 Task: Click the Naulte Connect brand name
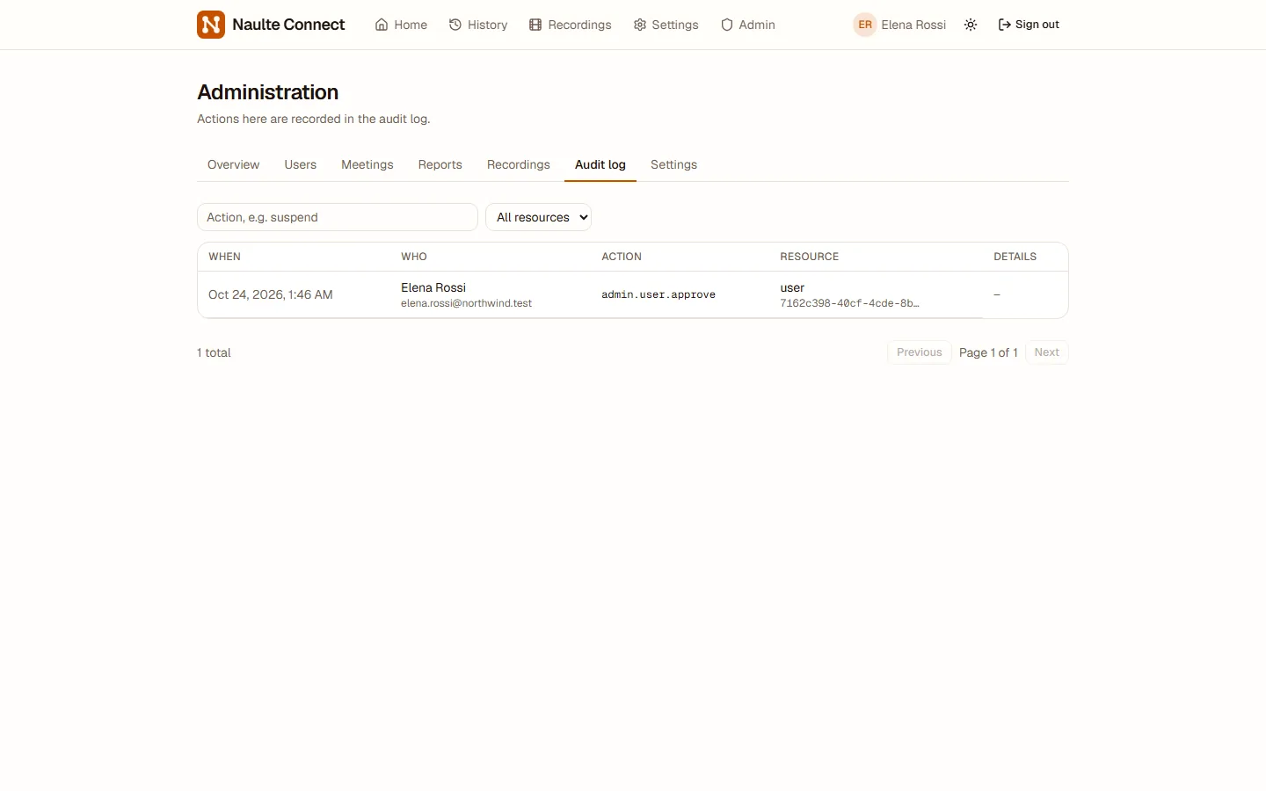pos(288,25)
